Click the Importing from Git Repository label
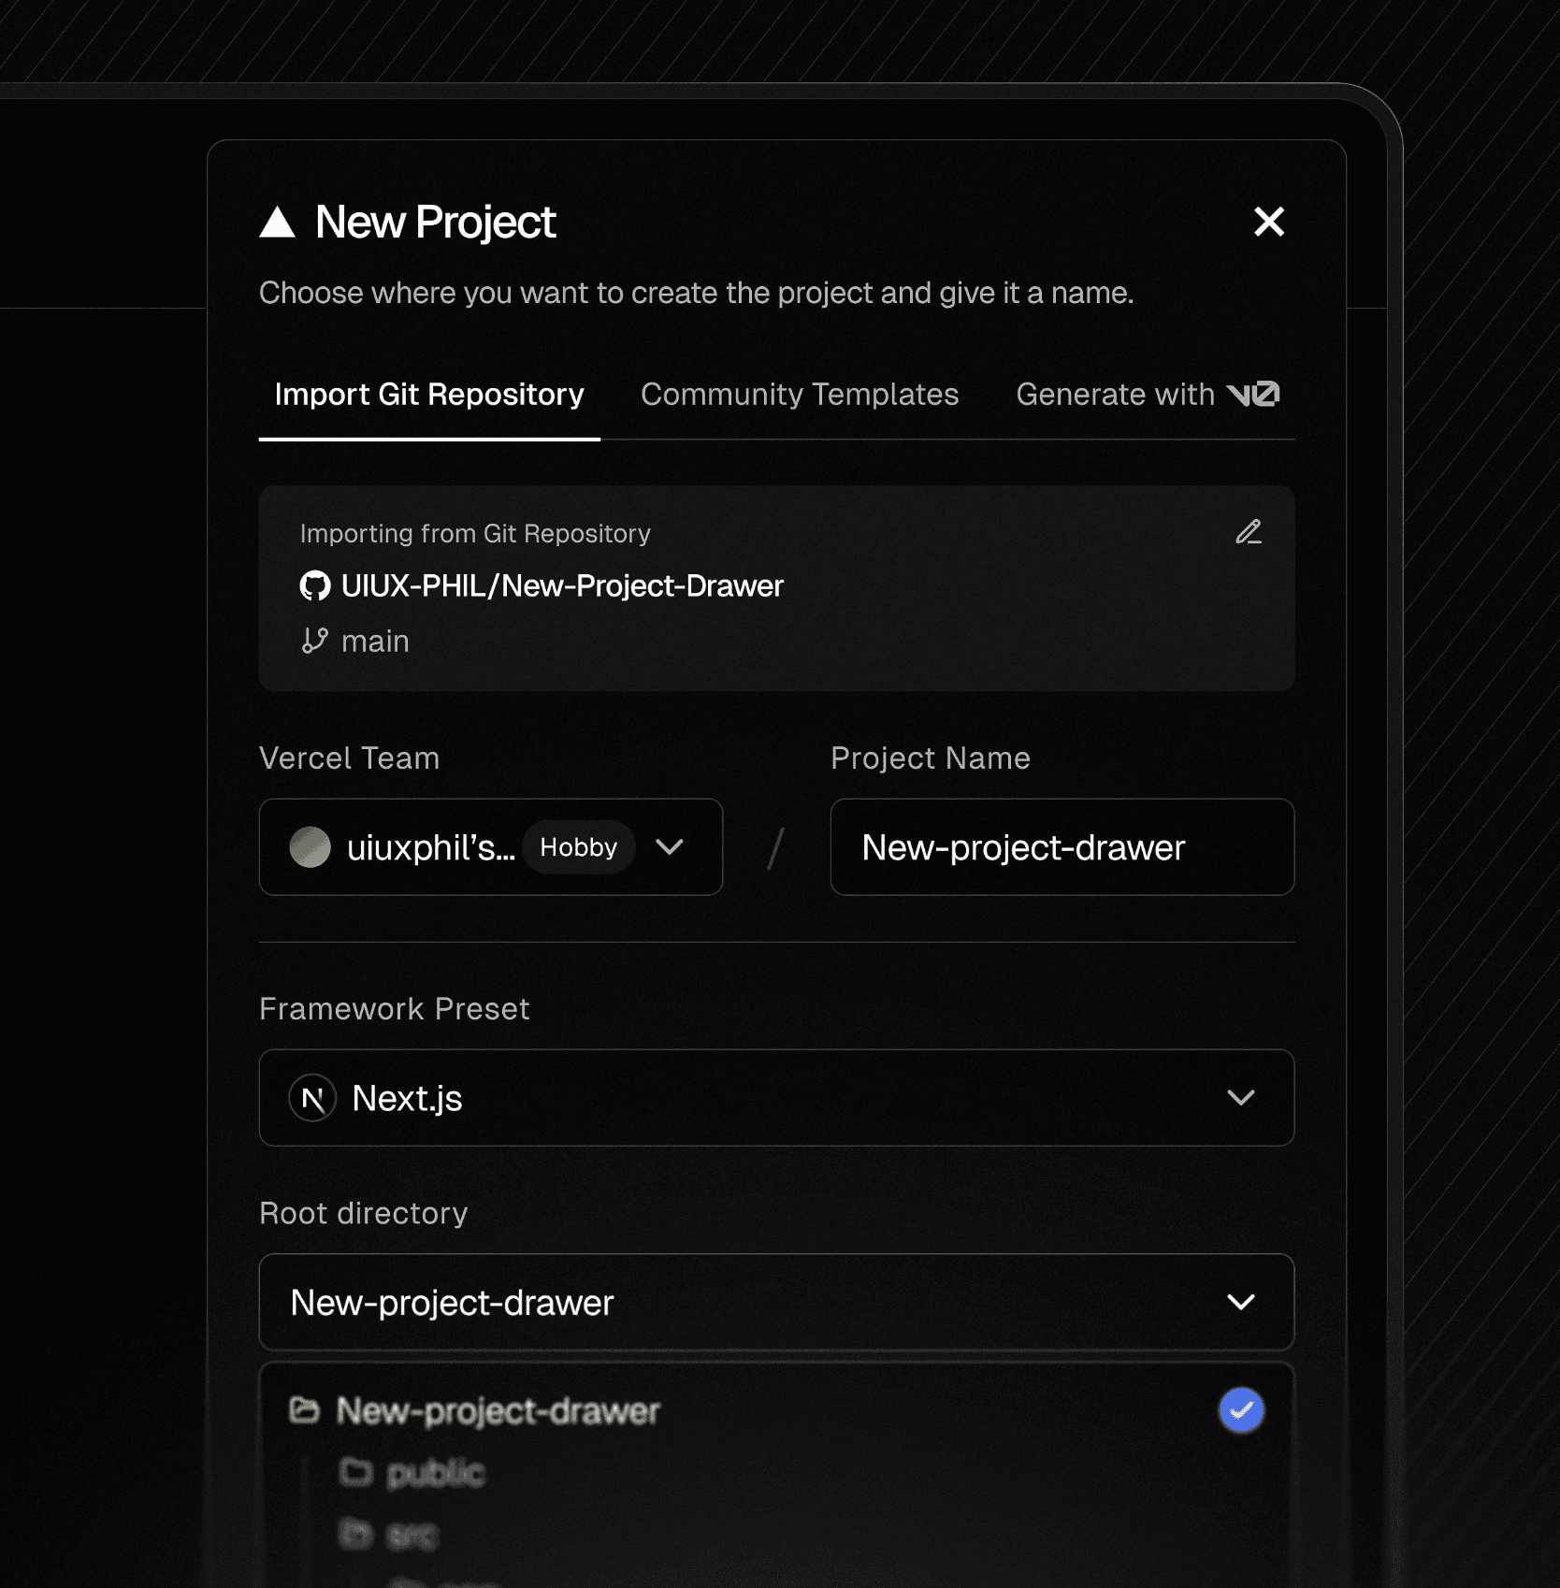 coord(475,533)
